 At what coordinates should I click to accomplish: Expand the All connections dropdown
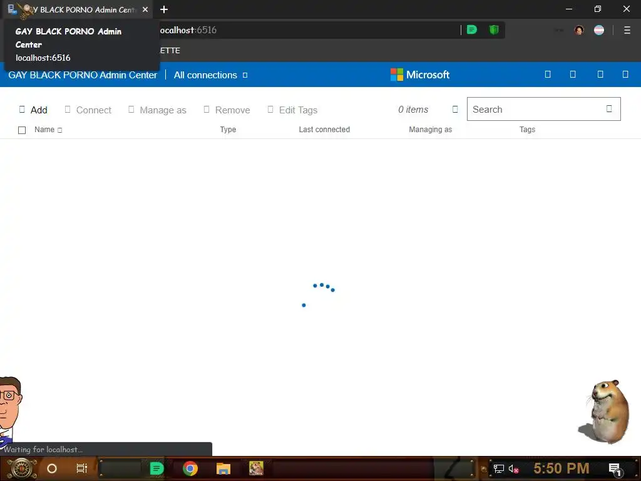tap(210, 75)
